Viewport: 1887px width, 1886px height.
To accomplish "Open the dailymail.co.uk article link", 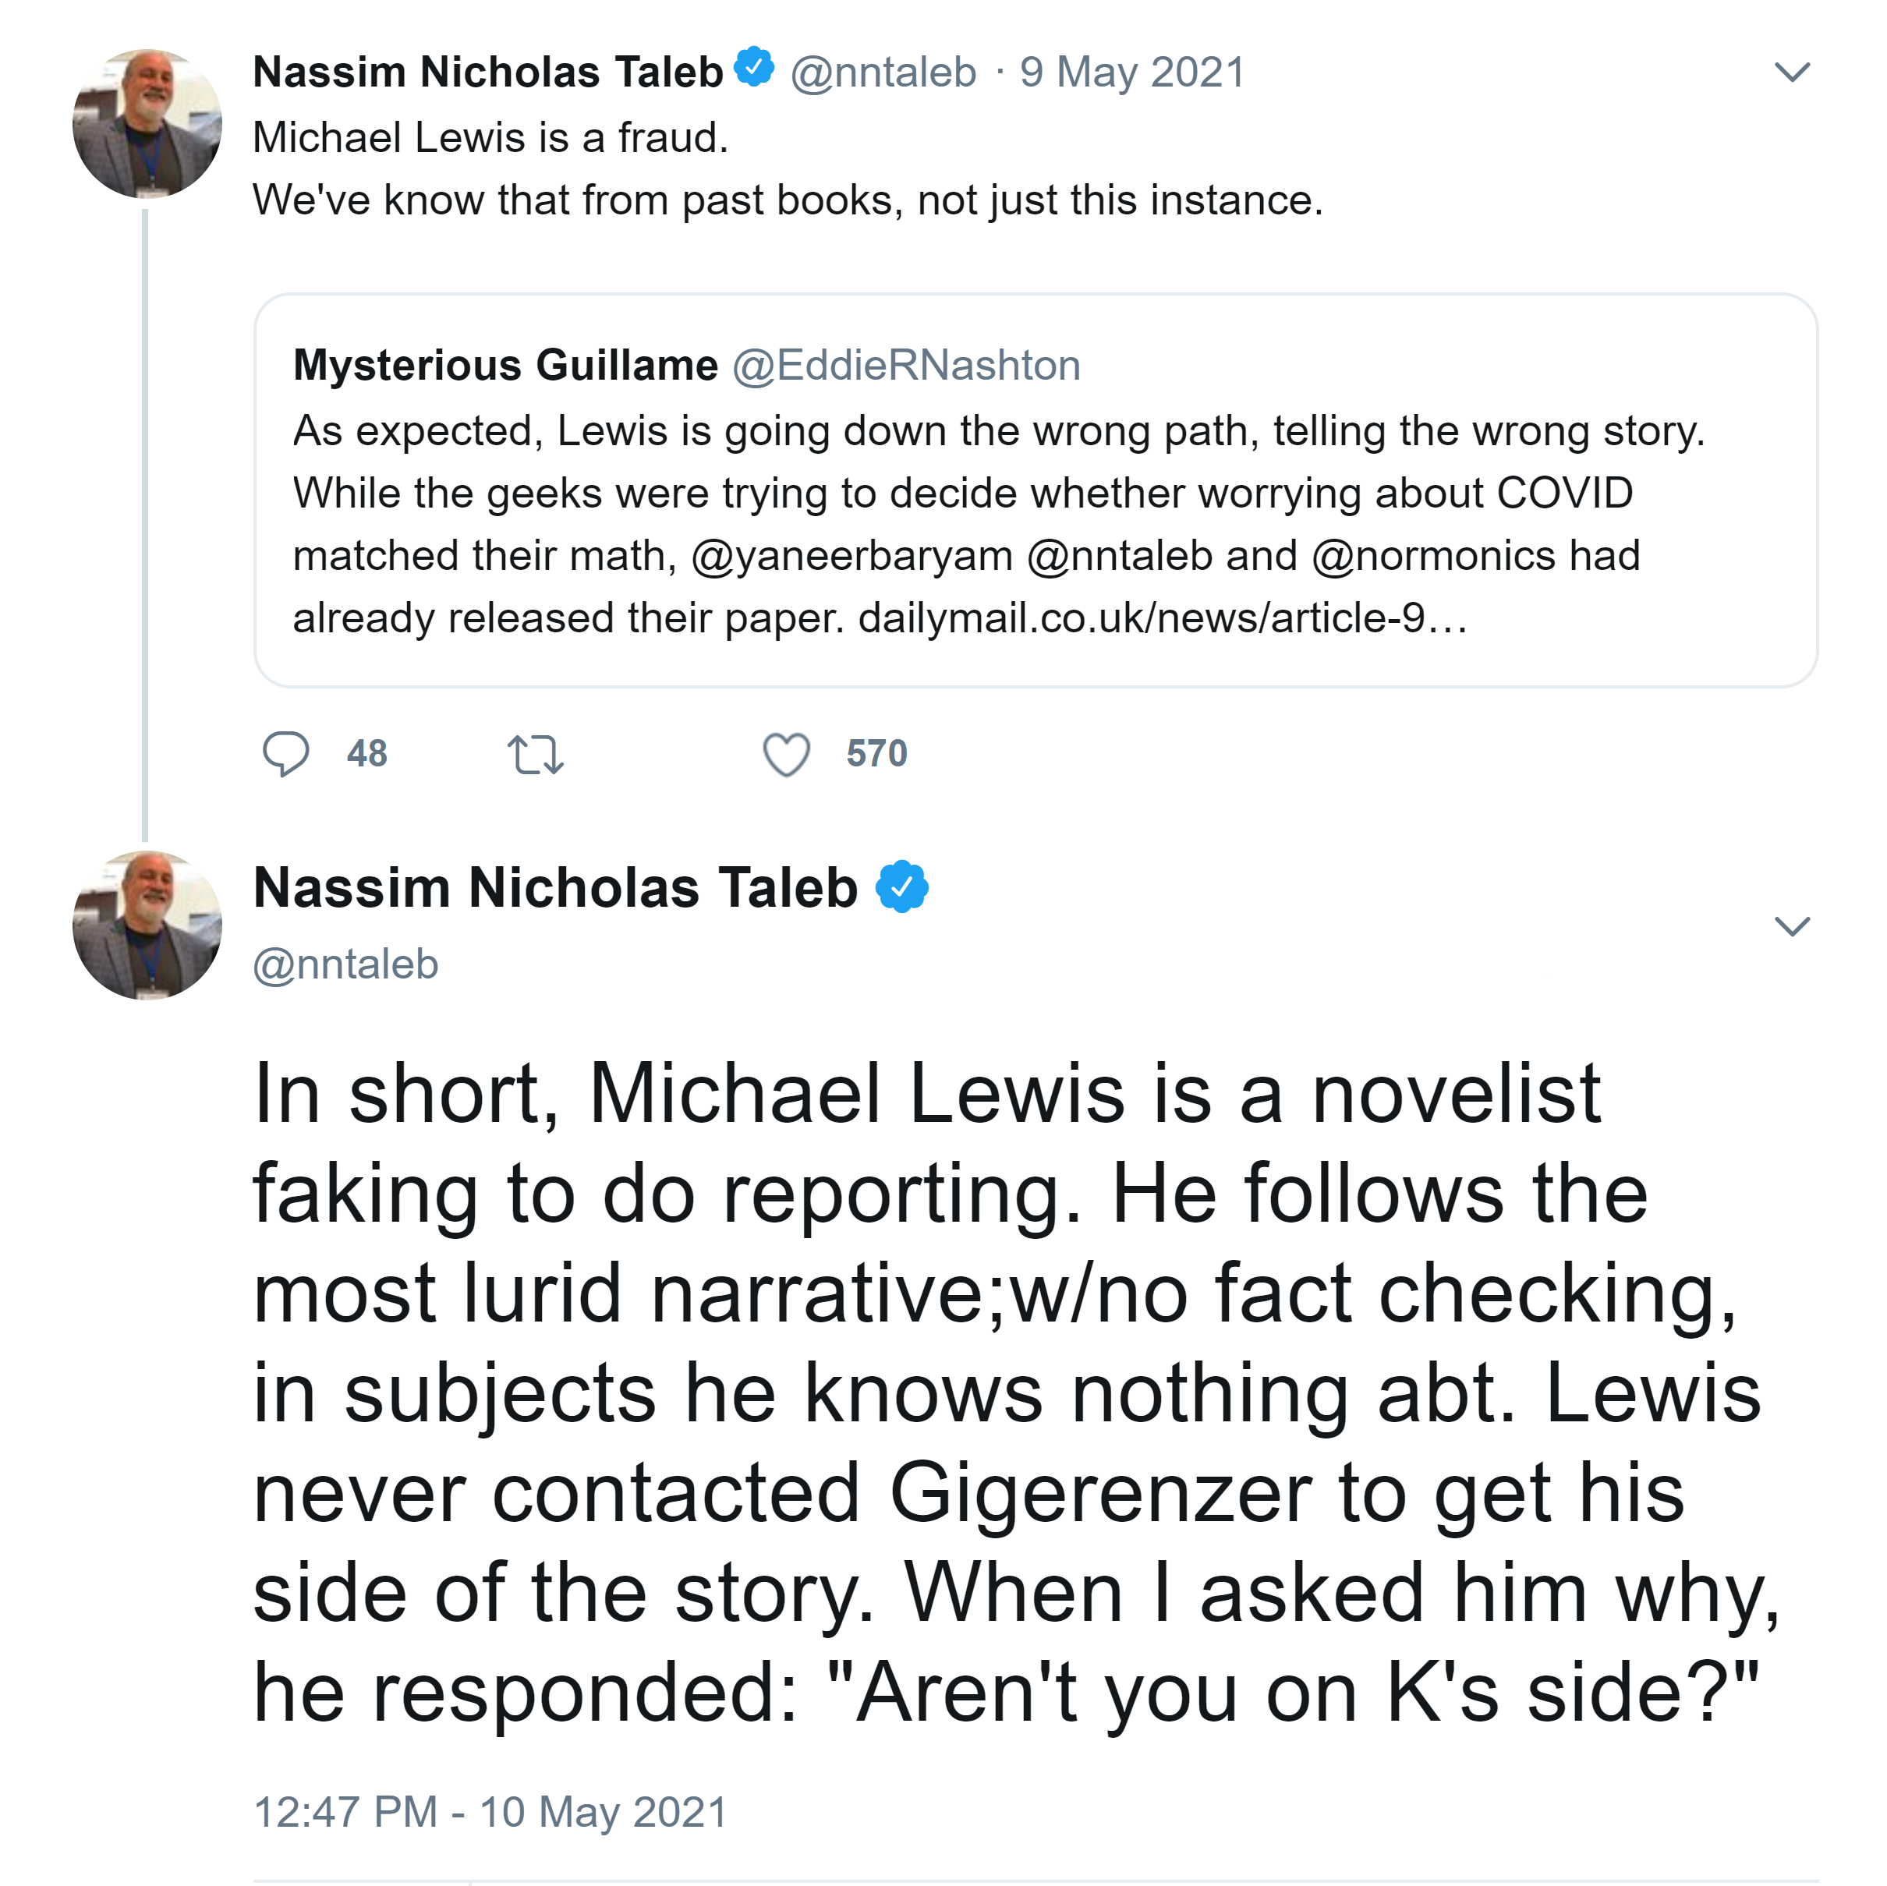I will pyautogui.click(x=1163, y=617).
